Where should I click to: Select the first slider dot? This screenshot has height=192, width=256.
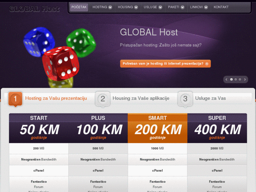coord(231,79)
